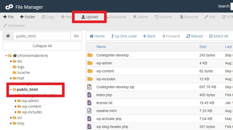The image size is (233, 130).
Task: Collapse the public_html tree node
Action: [11, 89]
